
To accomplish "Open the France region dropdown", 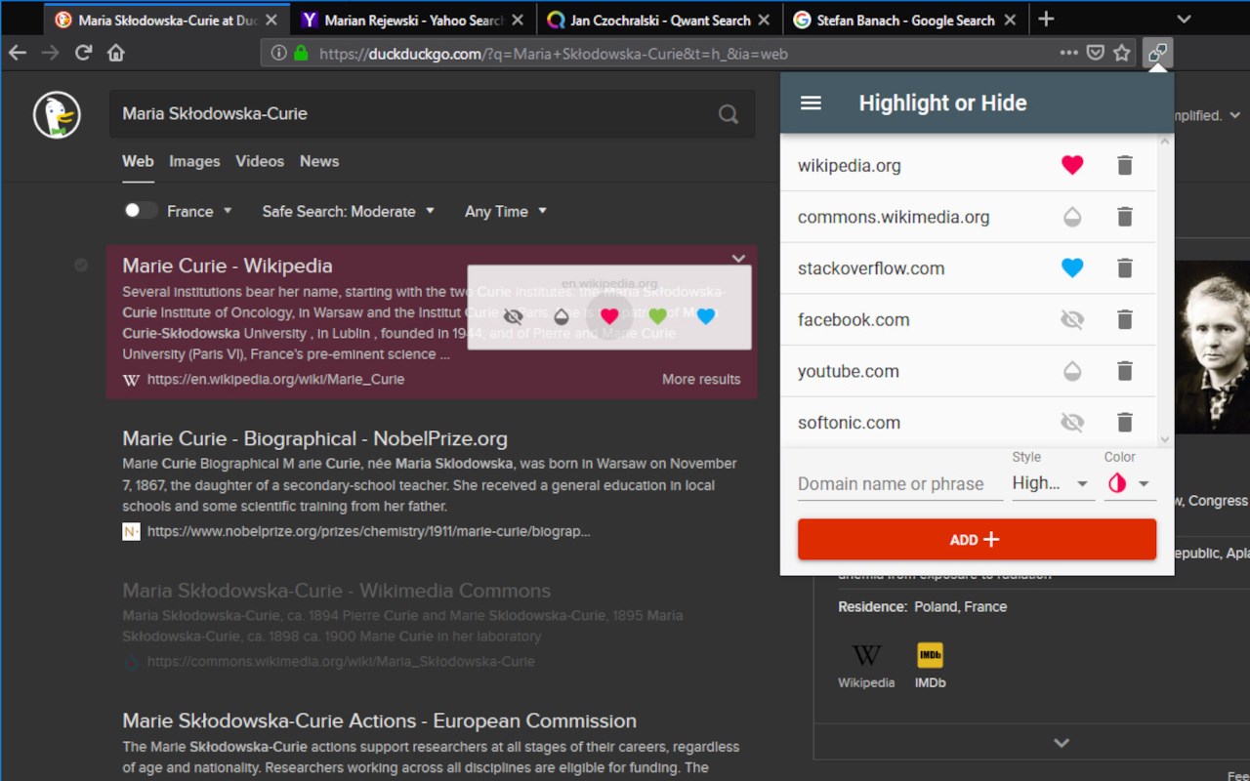I will [x=200, y=211].
